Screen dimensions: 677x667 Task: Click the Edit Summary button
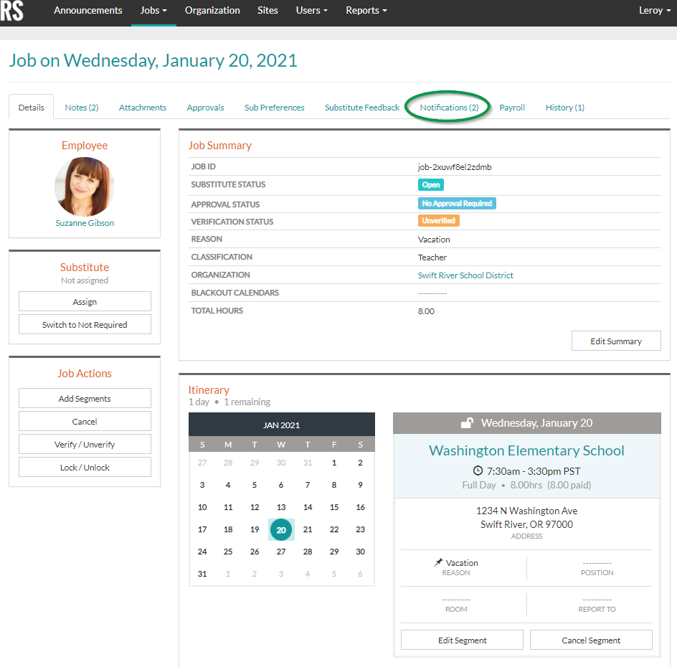(x=615, y=341)
